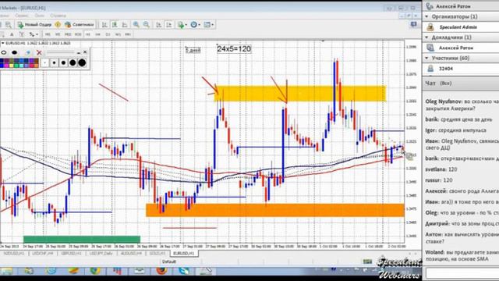Image resolution: width=499 pixels, height=281 pixels.
Task: Minimize the drawing palette
Action: (79, 52)
